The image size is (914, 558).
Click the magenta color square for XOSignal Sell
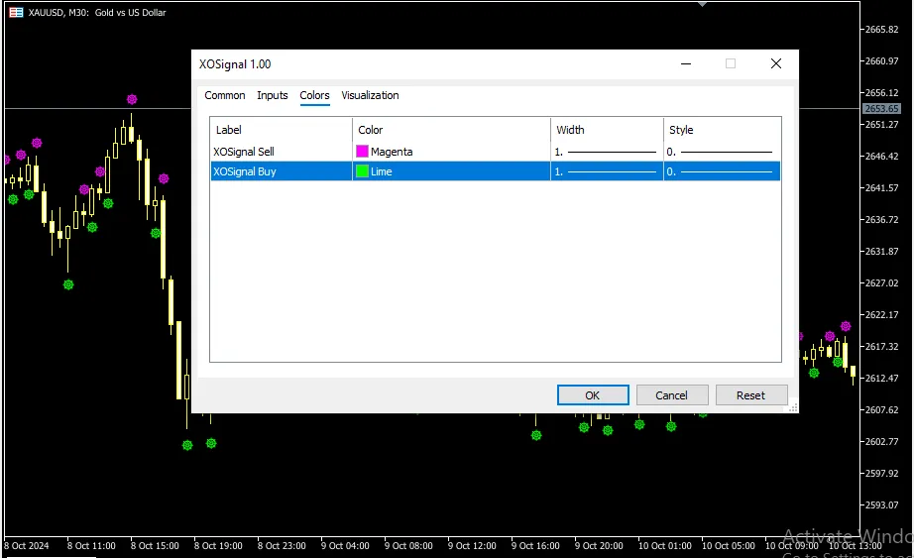tap(362, 152)
